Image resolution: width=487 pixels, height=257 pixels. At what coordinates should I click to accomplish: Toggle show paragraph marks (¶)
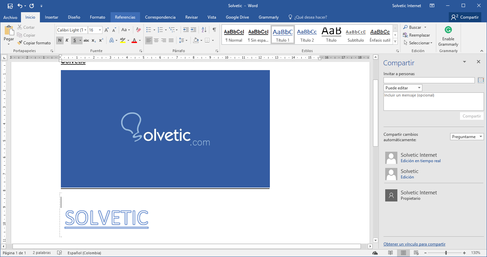(x=214, y=30)
